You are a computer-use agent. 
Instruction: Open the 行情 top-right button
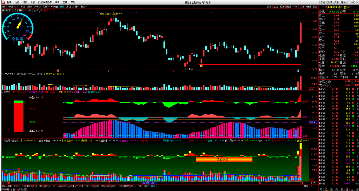(x=322, y=3)
